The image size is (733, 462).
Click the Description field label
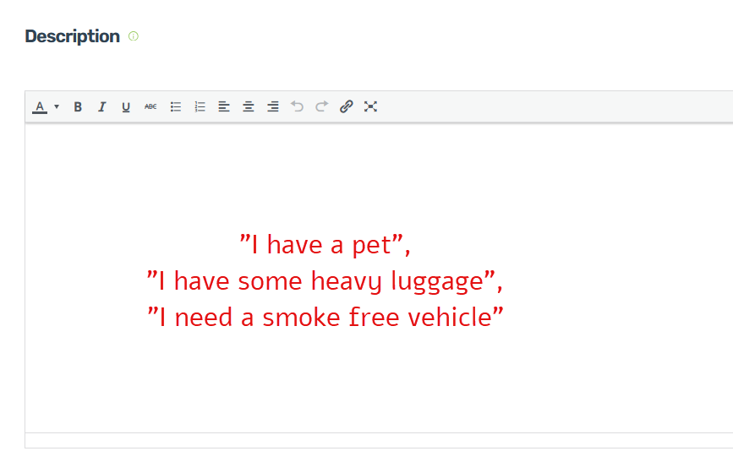click(72, 36)
